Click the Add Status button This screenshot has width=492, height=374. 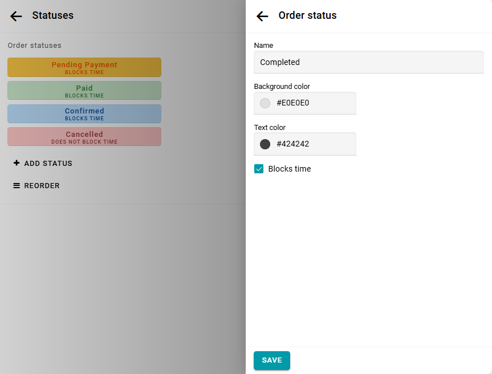tap(48, 163)
